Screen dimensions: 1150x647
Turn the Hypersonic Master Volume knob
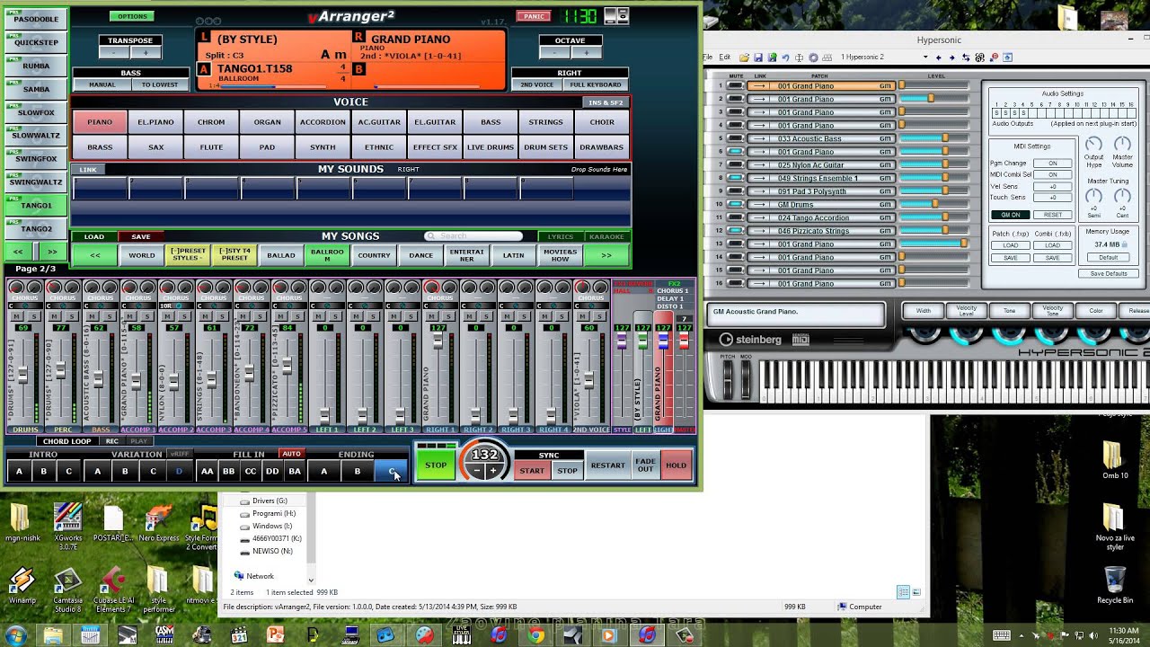tap(1123, 145)
